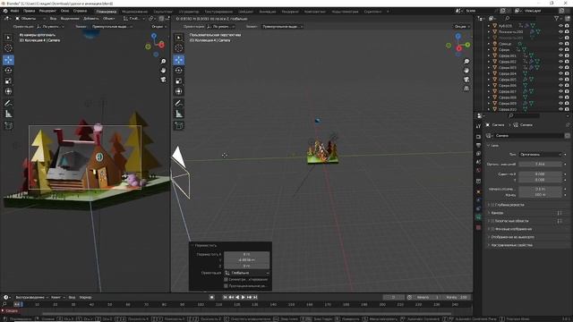Screen dimensions: 573x322
Task: Select the Annotate tool in left viewport
Action: 8,104
